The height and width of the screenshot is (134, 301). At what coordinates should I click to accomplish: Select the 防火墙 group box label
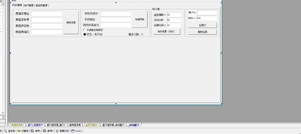click(x=156, y=9)
